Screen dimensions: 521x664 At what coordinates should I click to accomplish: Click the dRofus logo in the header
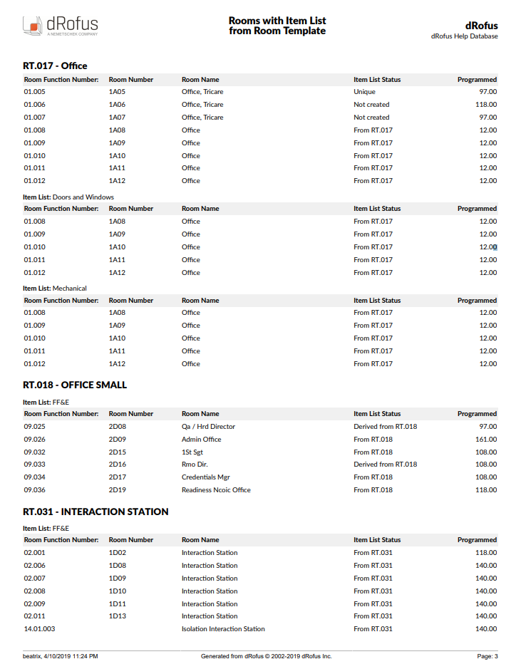[x=61, y=26]
